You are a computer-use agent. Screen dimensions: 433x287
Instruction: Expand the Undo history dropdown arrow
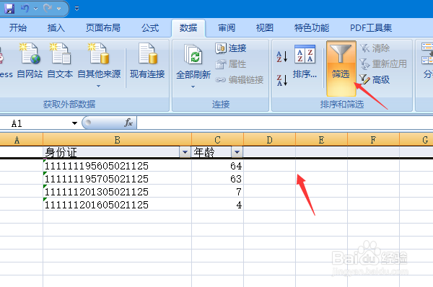point(36,9)
